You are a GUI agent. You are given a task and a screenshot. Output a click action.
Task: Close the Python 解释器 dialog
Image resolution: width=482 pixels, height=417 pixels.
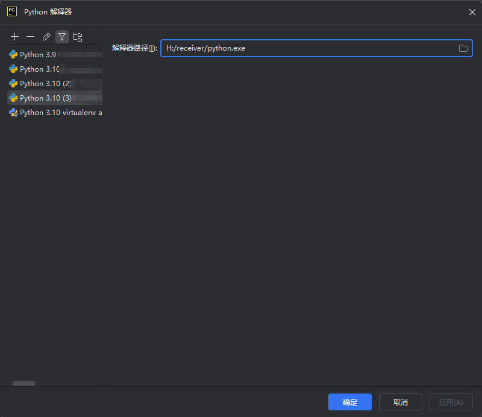click(472, 12)
